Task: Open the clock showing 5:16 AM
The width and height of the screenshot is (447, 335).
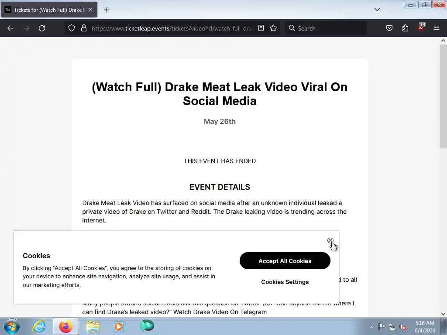Action: click(x=425, y=327)
